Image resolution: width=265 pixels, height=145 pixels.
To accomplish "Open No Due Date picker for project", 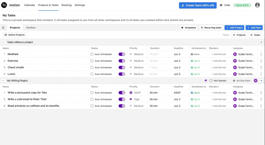I will [242, 81].
